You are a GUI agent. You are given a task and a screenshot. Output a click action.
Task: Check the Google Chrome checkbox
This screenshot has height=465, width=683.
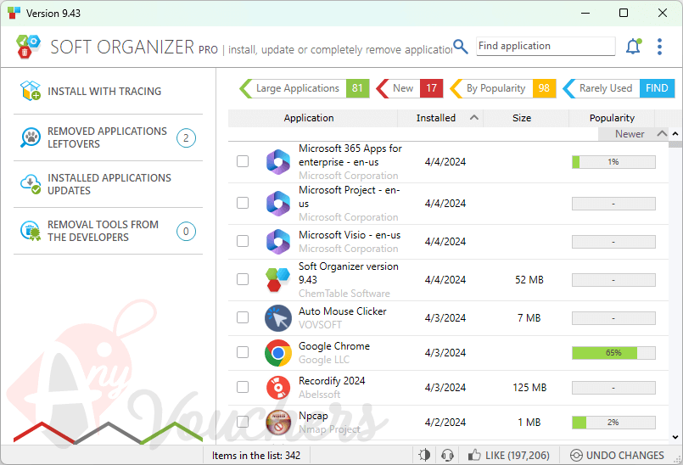click(x=243, y=352)
